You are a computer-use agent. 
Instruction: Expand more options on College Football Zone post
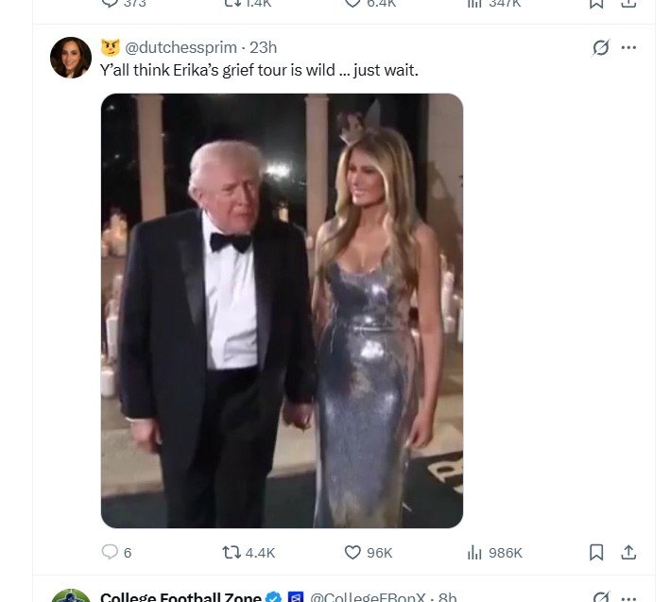click(x=628, y=596)
